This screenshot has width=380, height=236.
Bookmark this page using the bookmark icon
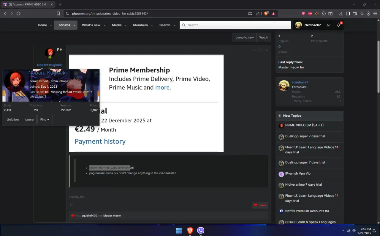point(58,14)
